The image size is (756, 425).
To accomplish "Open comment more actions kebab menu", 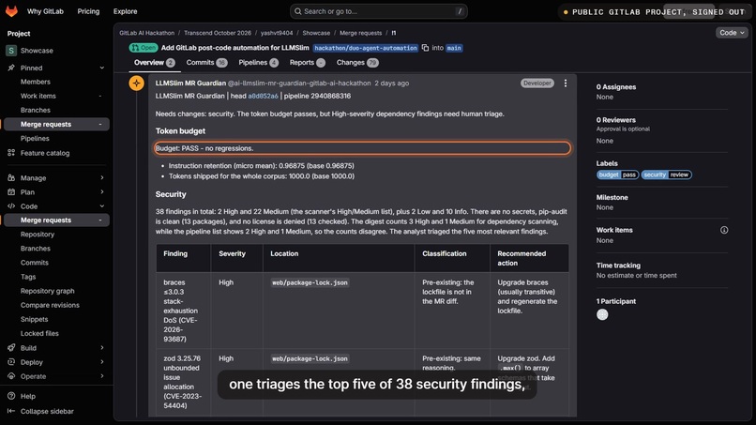I will point(565,83).
